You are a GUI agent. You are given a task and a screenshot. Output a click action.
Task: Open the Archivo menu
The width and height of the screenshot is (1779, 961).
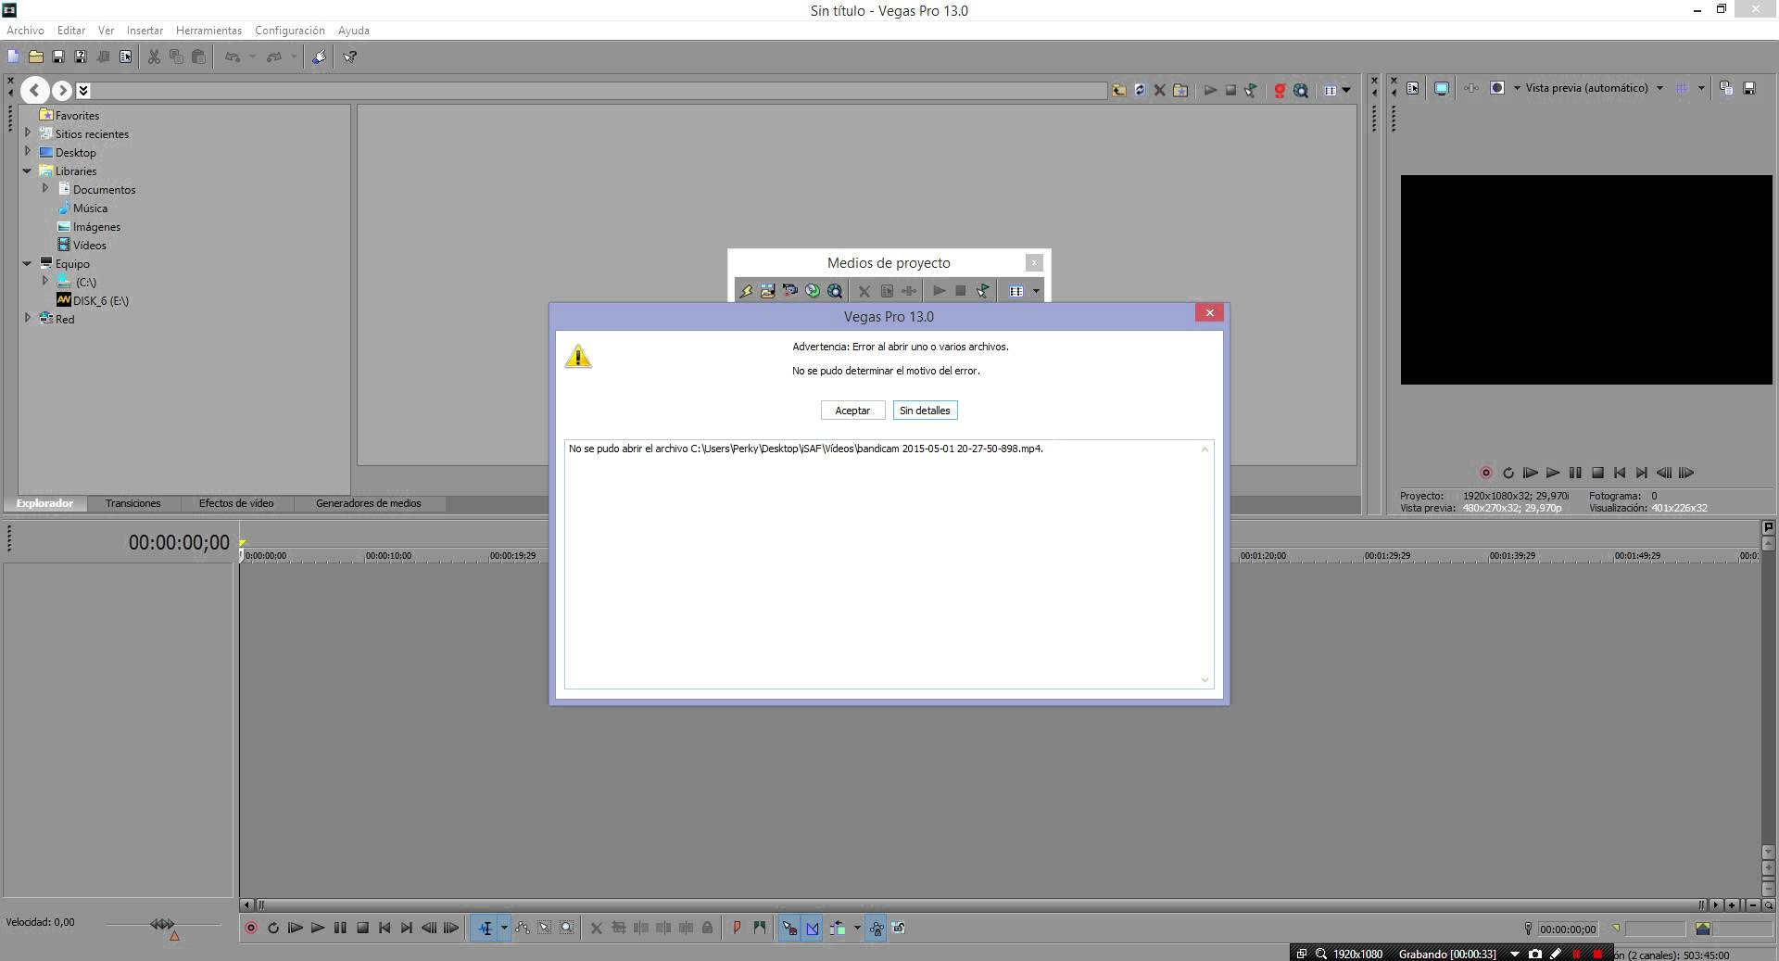(25, 31)
